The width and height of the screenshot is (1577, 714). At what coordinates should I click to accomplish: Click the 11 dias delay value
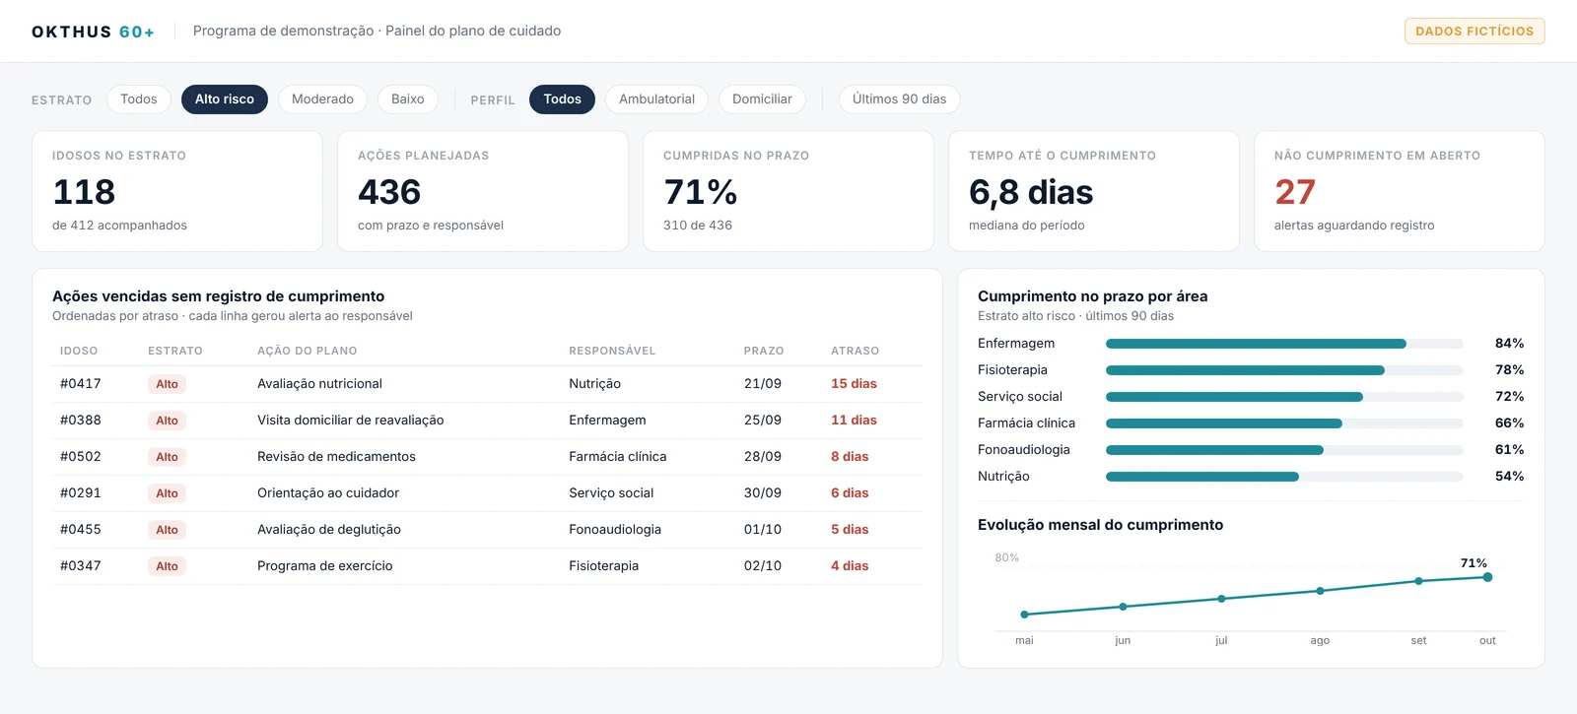[x=854, y=421]
